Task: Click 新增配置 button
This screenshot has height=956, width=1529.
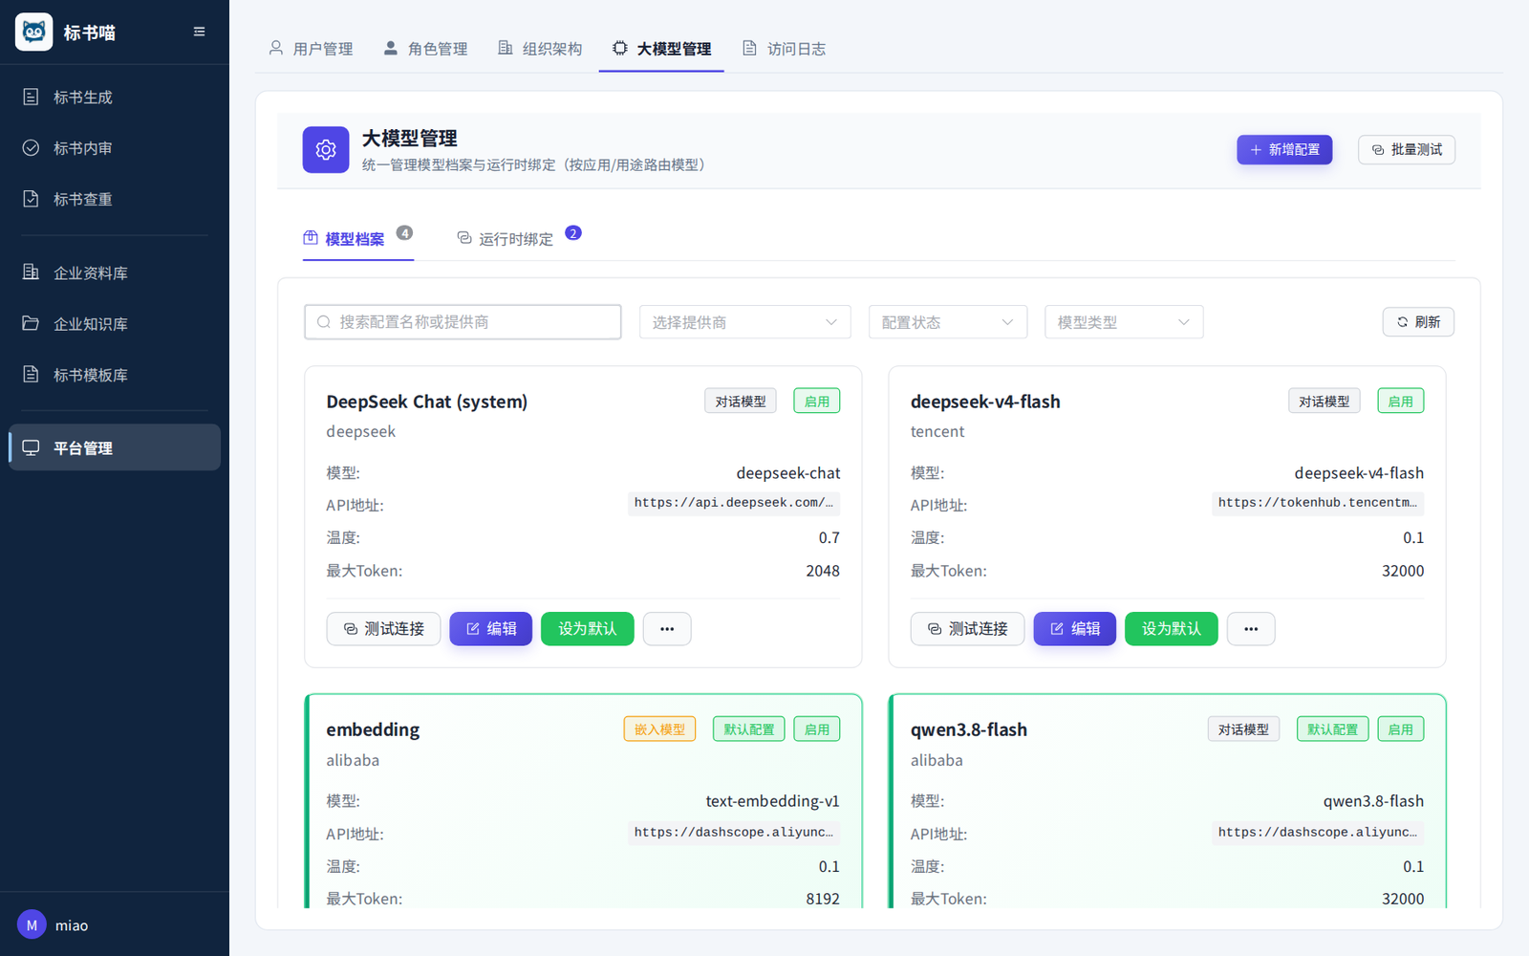Action: click(1284, 150)
